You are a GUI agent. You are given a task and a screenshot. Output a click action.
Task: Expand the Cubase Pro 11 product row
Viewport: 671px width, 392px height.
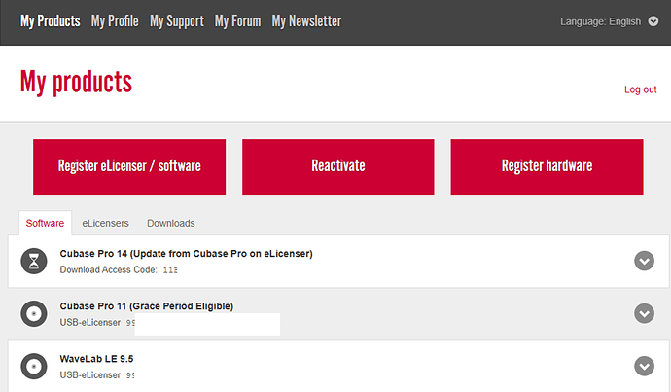coord(644,313)
